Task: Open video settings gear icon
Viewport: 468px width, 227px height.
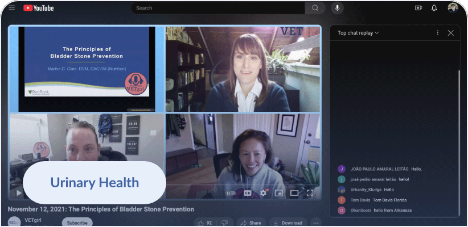Action: tap(263, 193)
